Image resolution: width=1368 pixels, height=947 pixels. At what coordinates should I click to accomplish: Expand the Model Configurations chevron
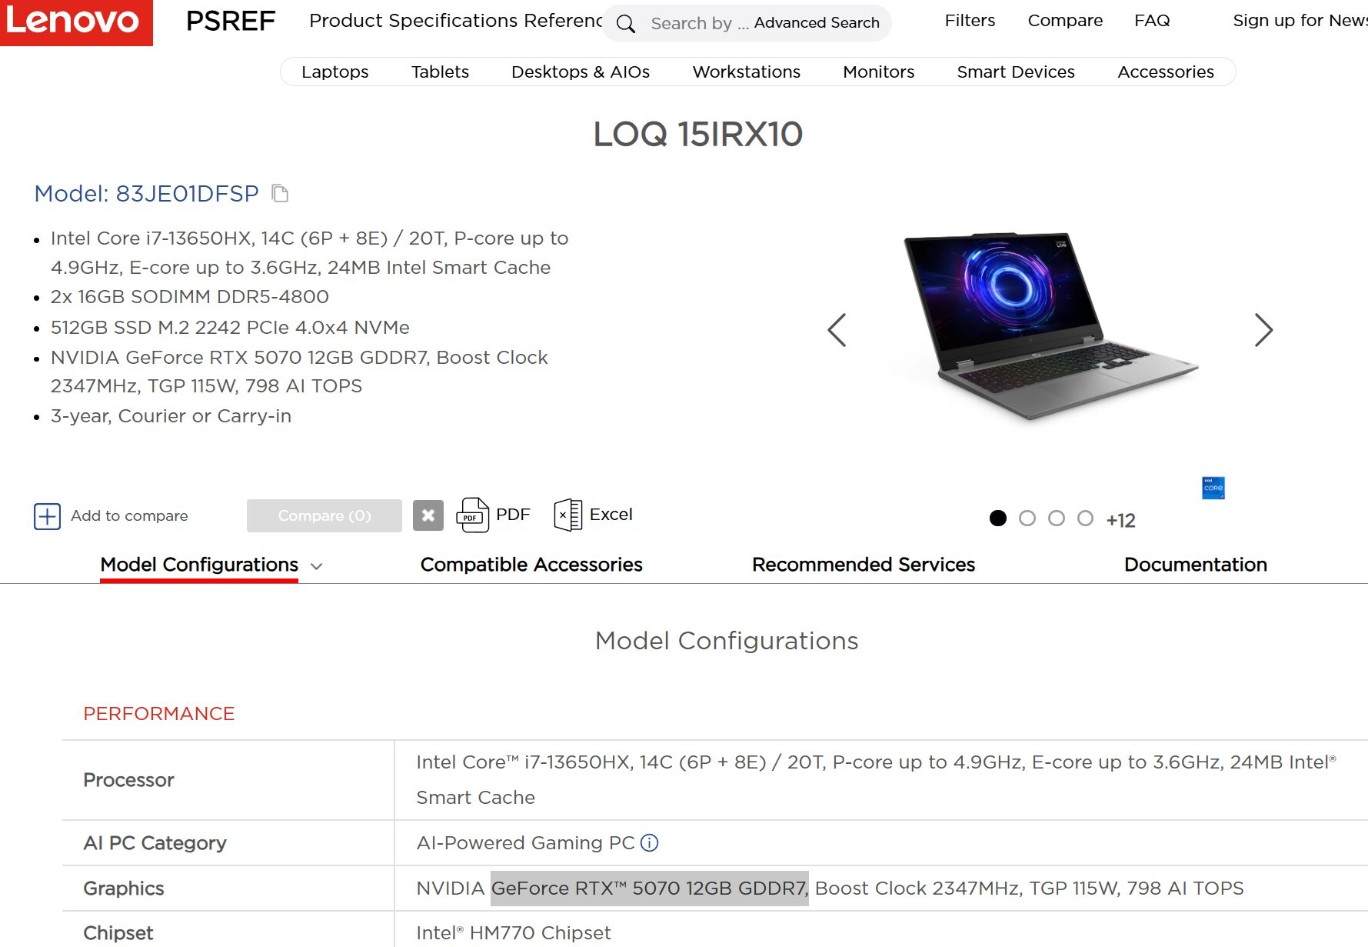click(x=316, y=566)
